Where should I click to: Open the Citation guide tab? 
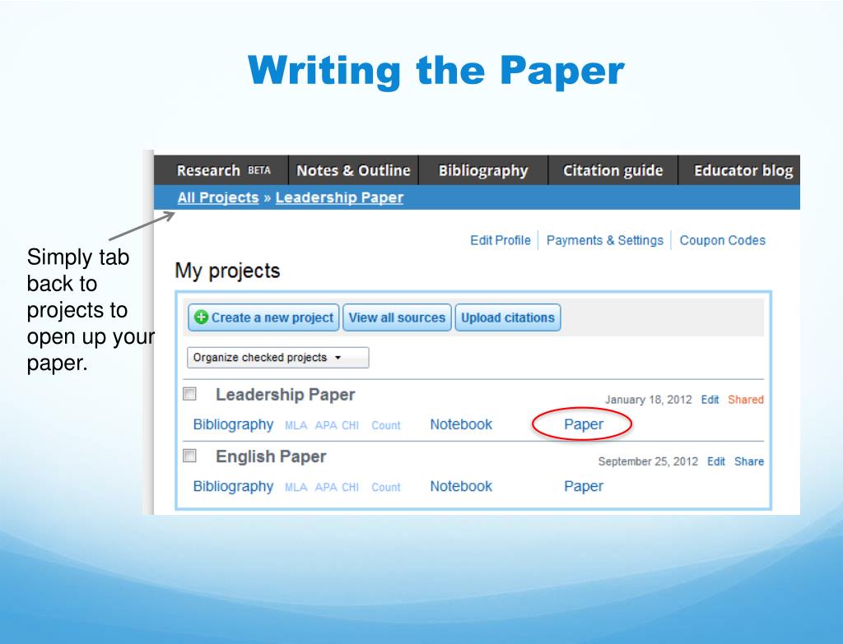[612, 170]
